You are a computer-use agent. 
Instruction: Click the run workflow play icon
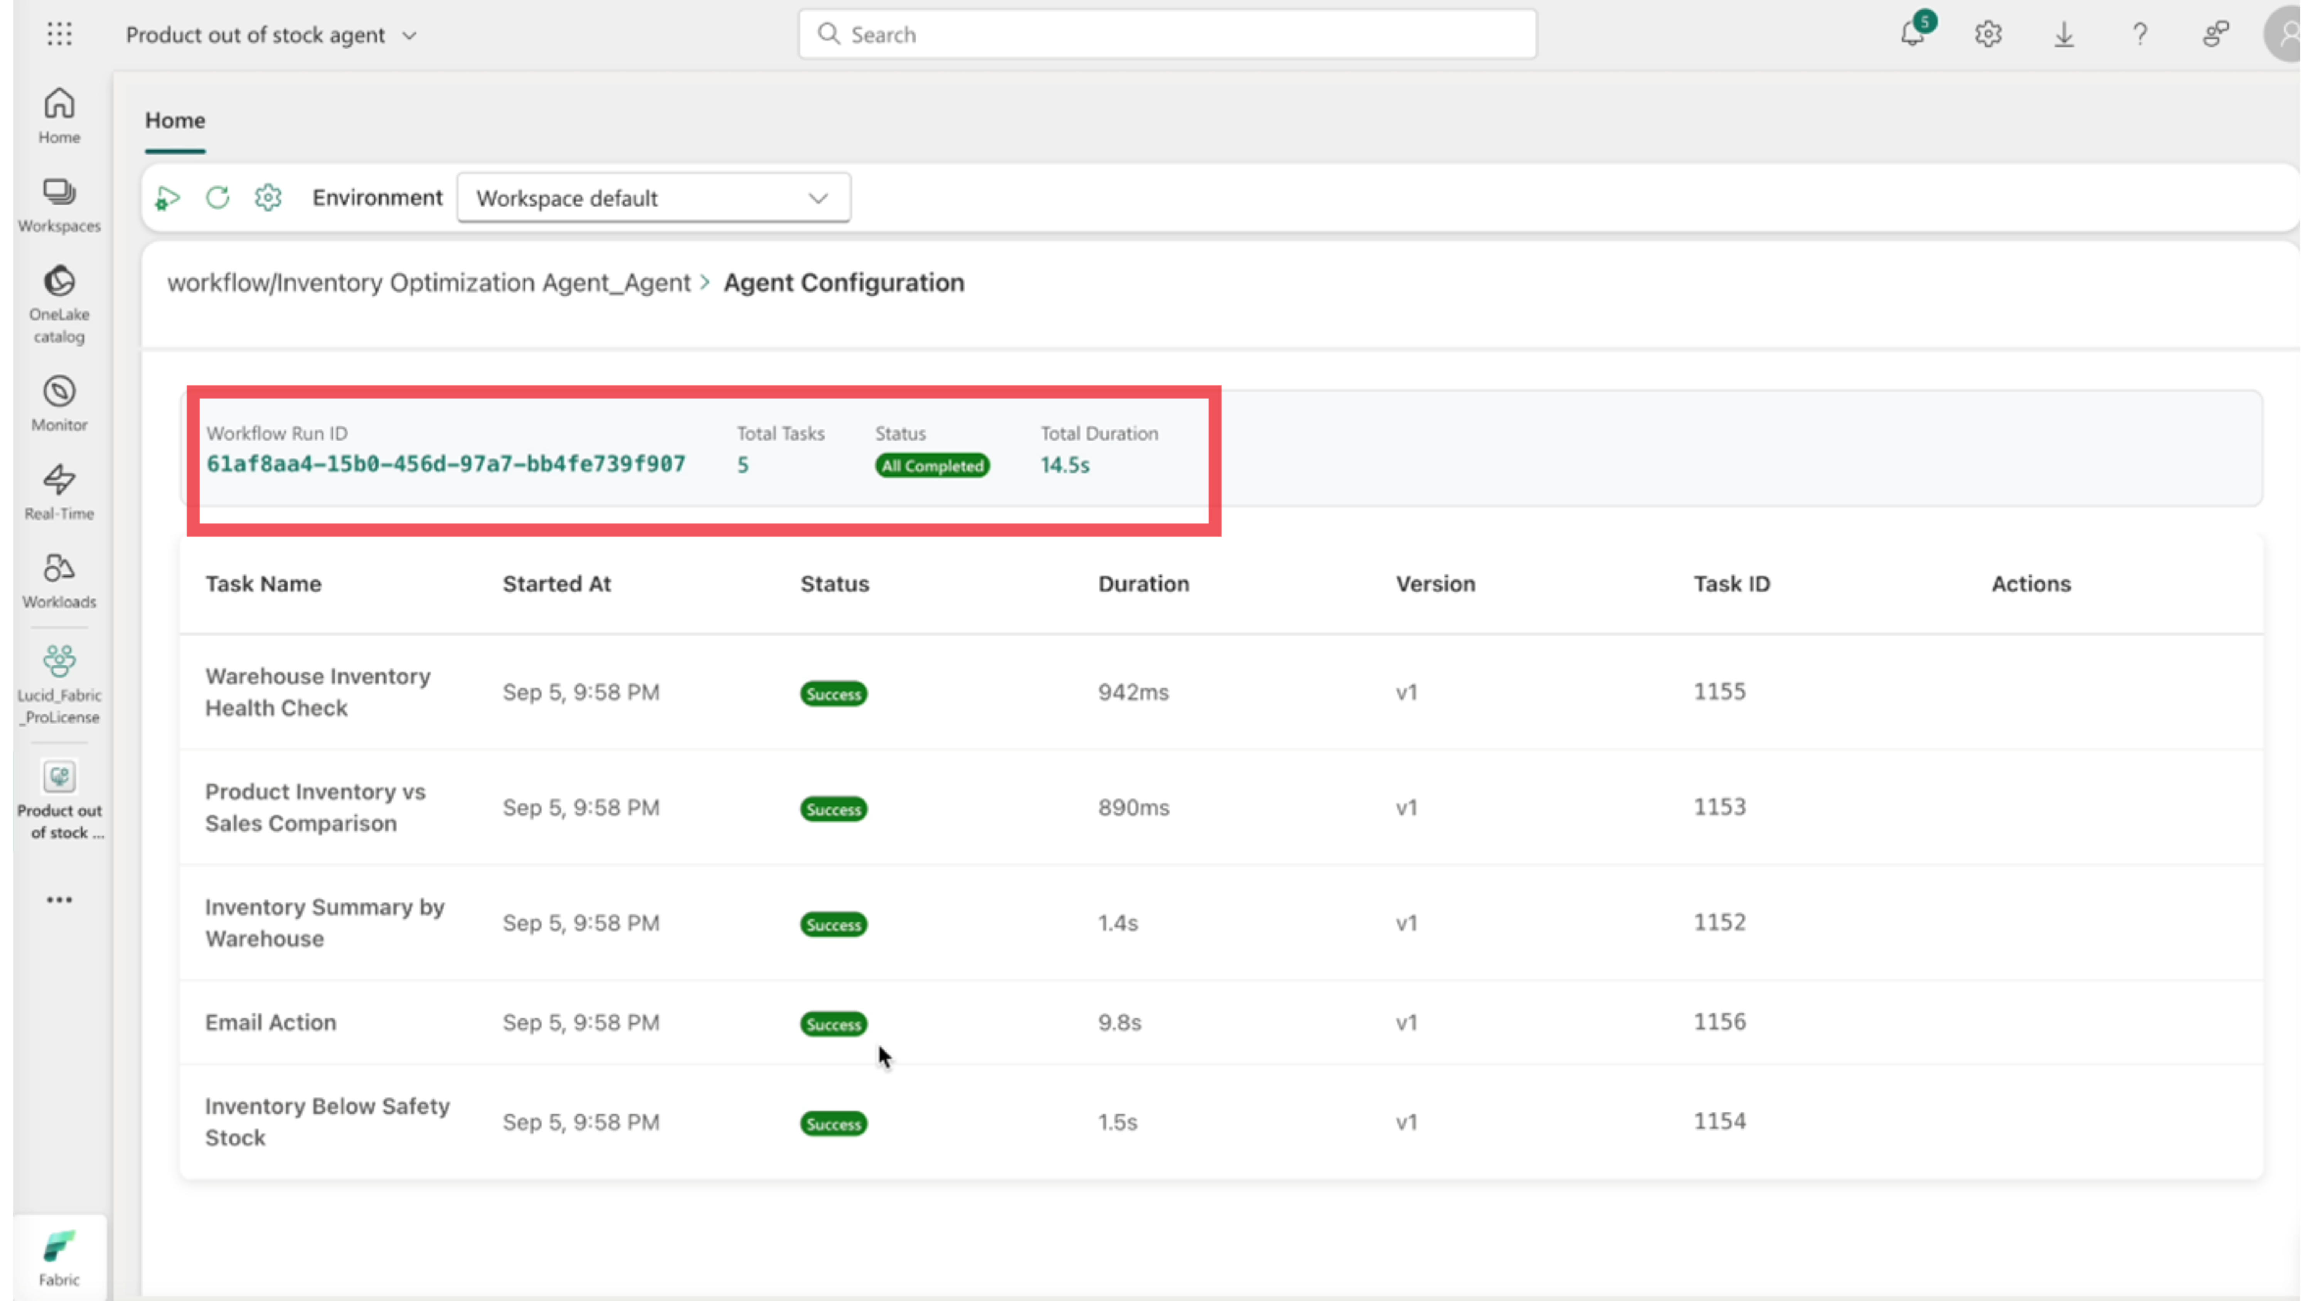(x=168, y=197)
